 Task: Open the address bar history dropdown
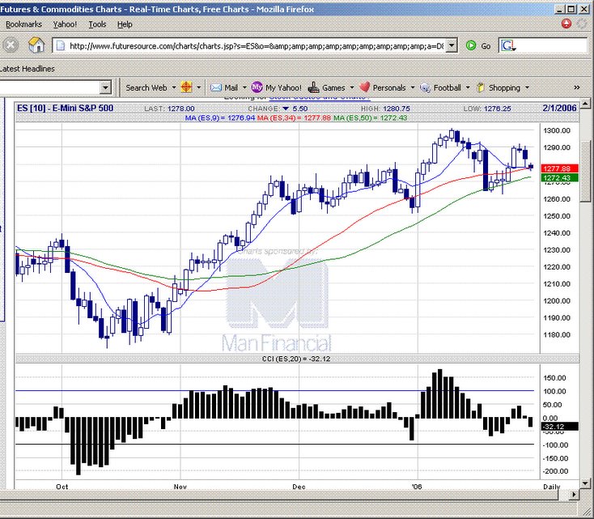tap(452, 45)
